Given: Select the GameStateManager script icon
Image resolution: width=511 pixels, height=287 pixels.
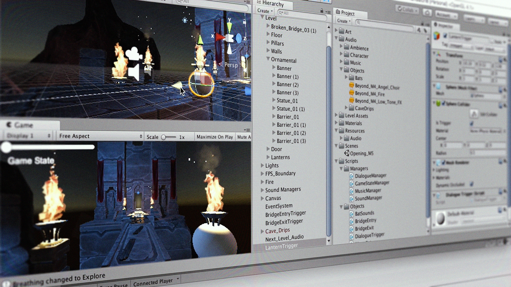Looking at the screenshot, I should [x=352, y=183].
